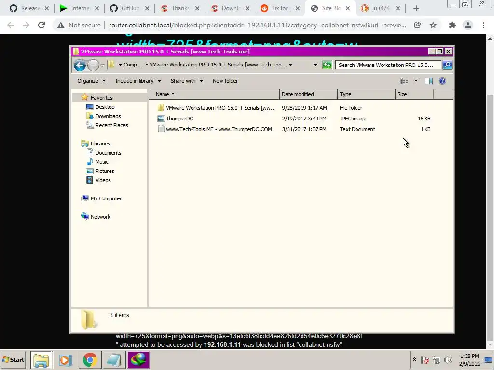This screenshot has height=370, width=494.
Task: Open the Documents library
Action: tap(104, 153)
